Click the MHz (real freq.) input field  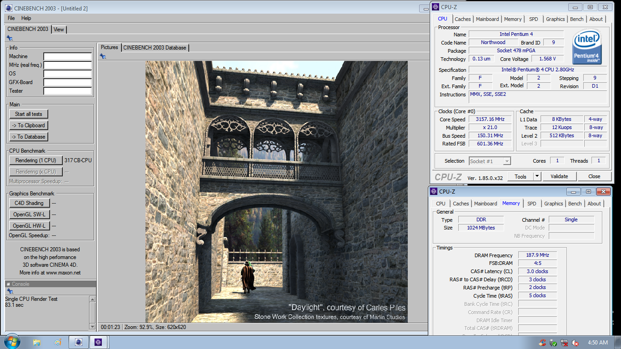coord(68,65)
